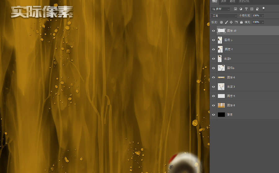Screen dimensions: 279x173
Task: Click the 图层 8 gold layer thumbnail
Action: pos(221,105)
